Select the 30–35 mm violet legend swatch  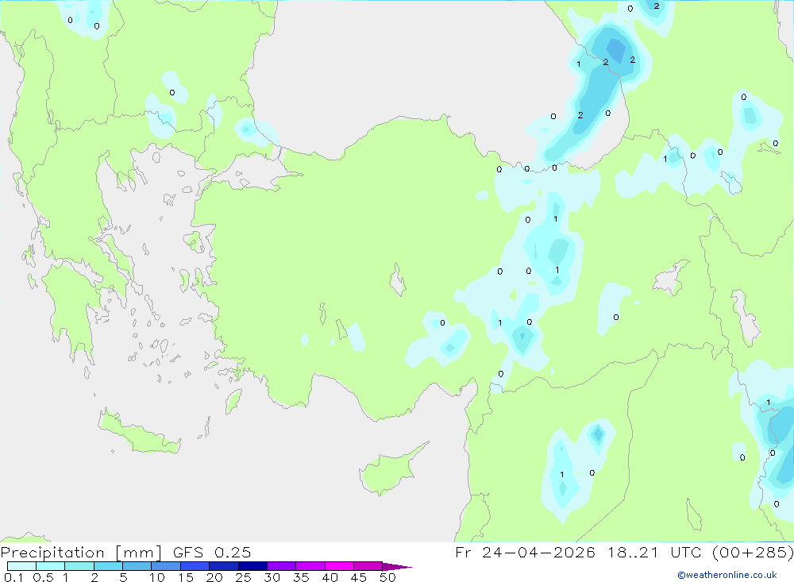281,566
